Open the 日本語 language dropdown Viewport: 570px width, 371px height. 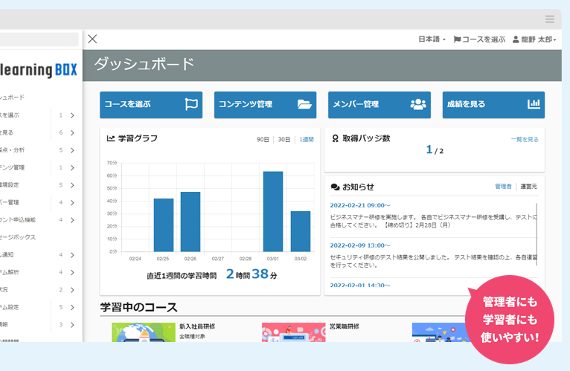click(432, 39)
